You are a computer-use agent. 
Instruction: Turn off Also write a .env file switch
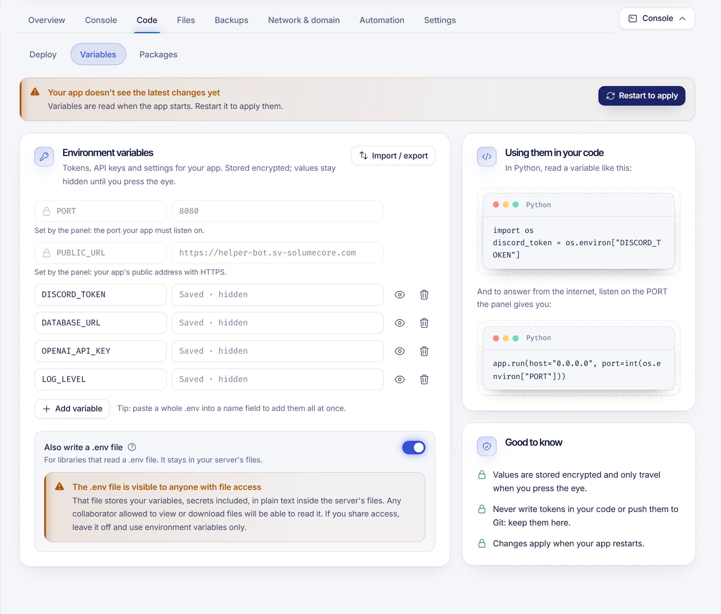tap(414, 448)
